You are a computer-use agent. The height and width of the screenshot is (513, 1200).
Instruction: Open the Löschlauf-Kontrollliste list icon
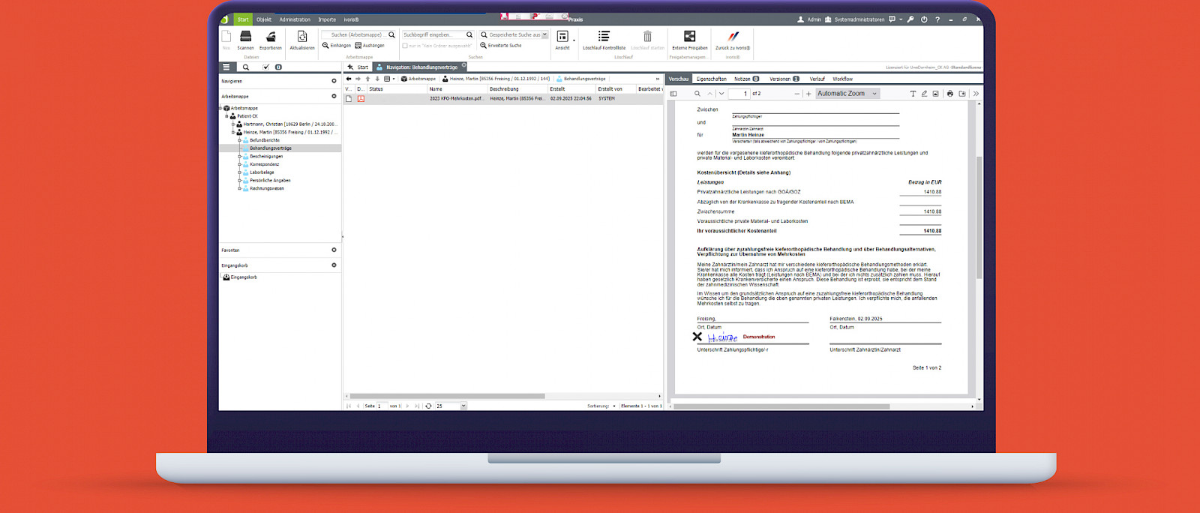pyautogui.click(x=604, y=37)
